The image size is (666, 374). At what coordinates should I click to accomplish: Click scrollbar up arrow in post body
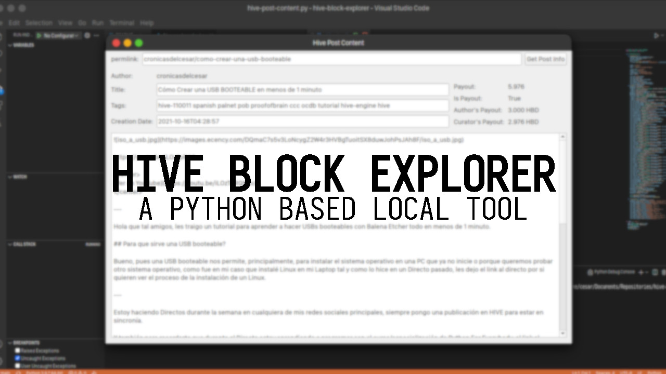(562, 137)
